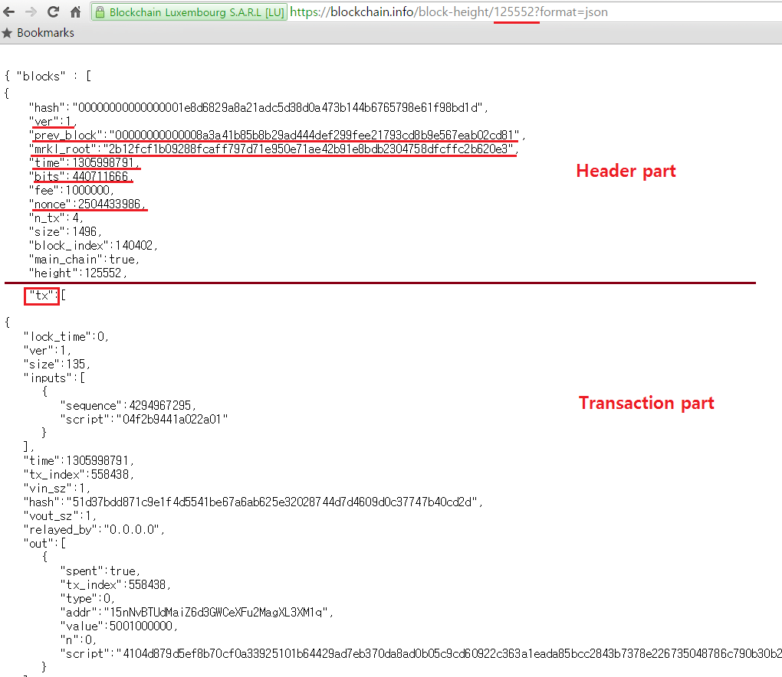Image resolution: width=782 pixels, height=677 pixels.
Task: Click the "main_chain":true line
Action: point(84,260)
